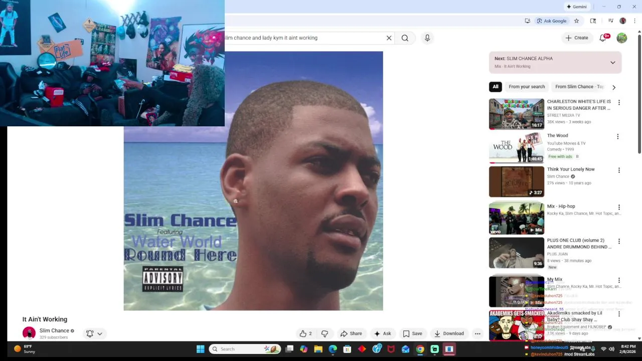Share the It Ain't Working video
The height and width of the screenshot is (361, 642).
click(351, 333)
